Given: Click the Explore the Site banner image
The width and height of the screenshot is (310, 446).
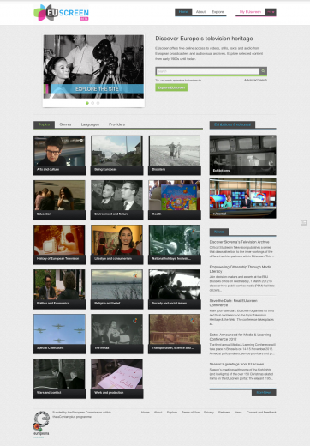Looking at the screenshot, I should [x=93, y=67].
